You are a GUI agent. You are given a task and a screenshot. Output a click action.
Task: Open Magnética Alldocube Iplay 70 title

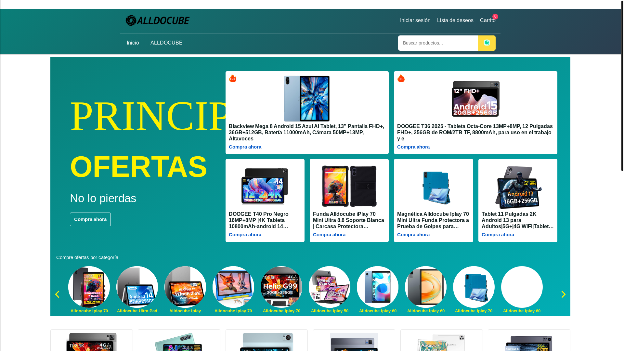point(433,220)
